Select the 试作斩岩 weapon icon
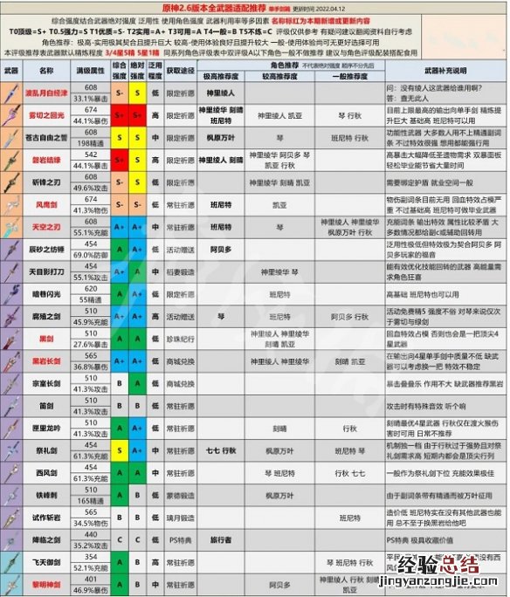The image size is (510, 597). pos(11,518)
